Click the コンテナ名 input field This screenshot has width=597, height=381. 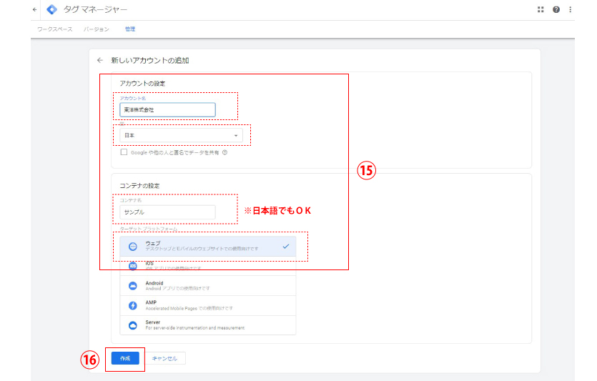point(167,212)
